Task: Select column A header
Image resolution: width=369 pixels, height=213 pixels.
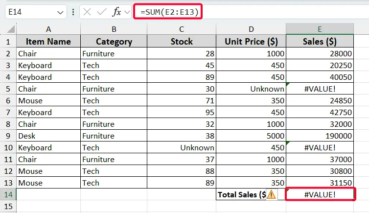Action: coord(48,29)
